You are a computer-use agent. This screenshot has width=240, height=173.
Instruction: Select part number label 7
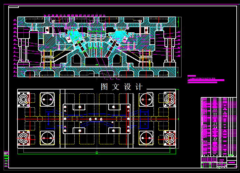tap(15, 52)
